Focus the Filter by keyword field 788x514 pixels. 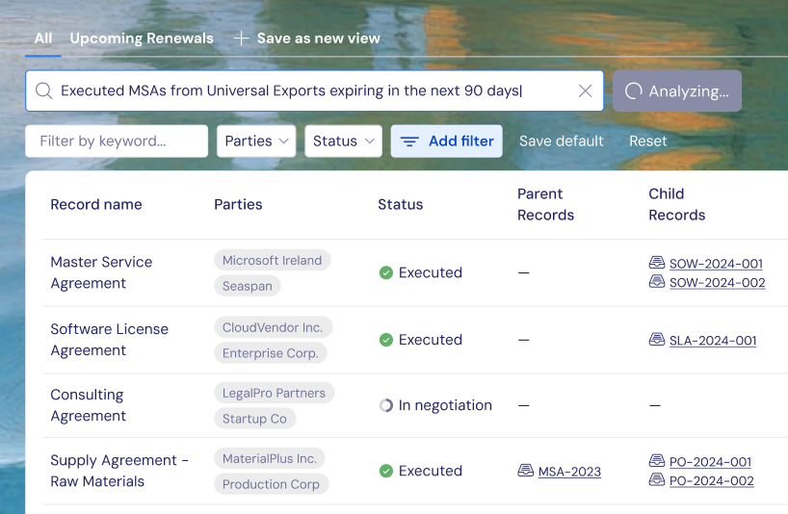pyautogui.click(x=117, y=141)
